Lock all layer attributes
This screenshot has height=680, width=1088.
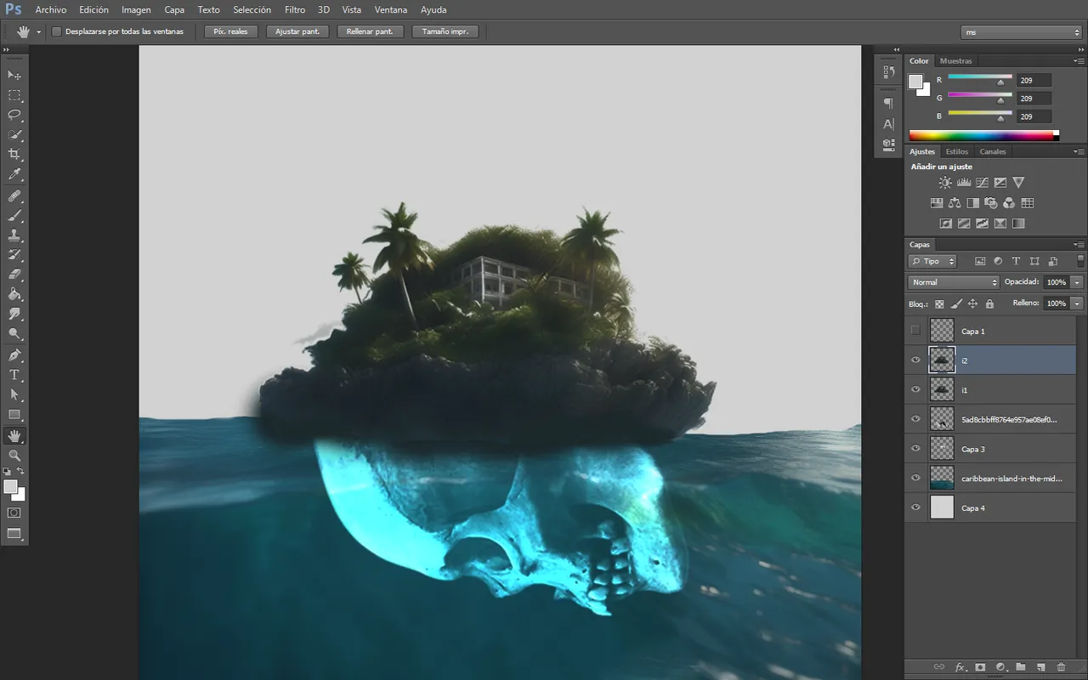[x=989, y=303]
